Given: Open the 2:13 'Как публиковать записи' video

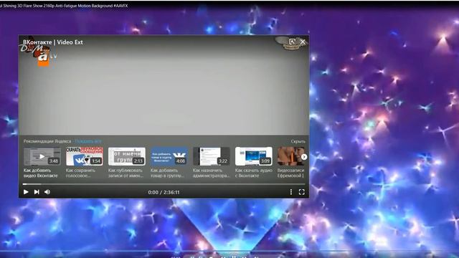Looking at the screenshot, I should tap(127, 156).
